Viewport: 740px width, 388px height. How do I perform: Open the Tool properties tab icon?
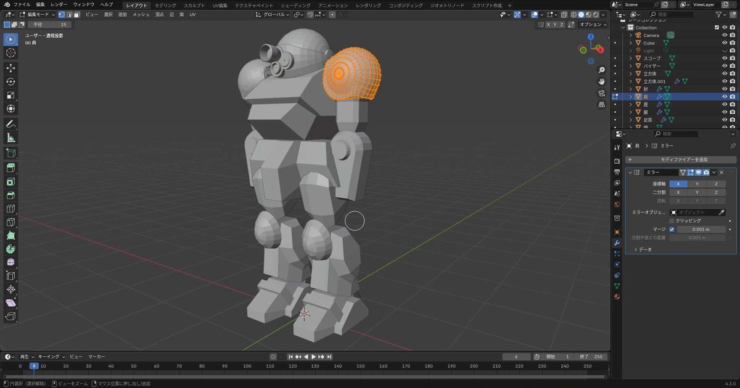[617, 147]
